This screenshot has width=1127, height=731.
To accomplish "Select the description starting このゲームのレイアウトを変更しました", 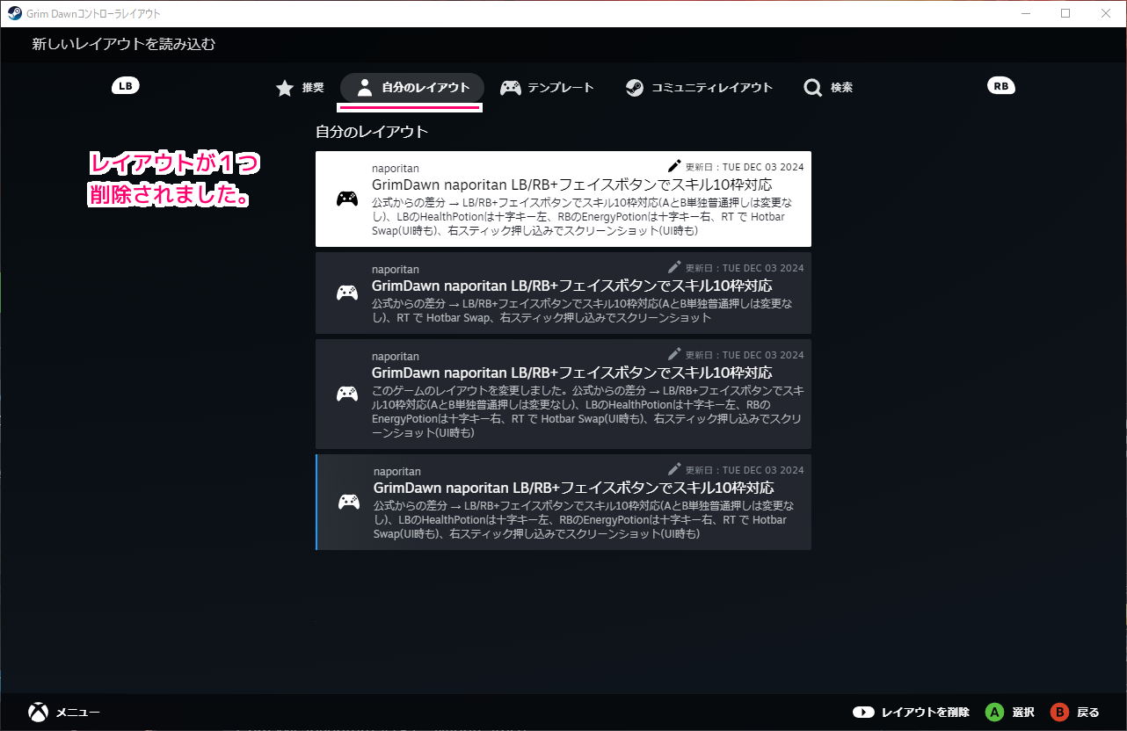I will [587, 411].
